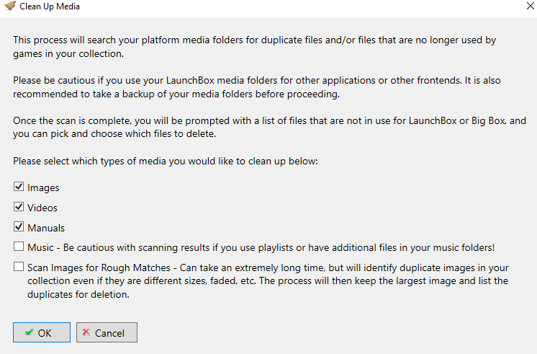The image size is (537, 354).
Task: Enable Scan Images for Rough Matches checkbox
Action: (x=19, y=267)
